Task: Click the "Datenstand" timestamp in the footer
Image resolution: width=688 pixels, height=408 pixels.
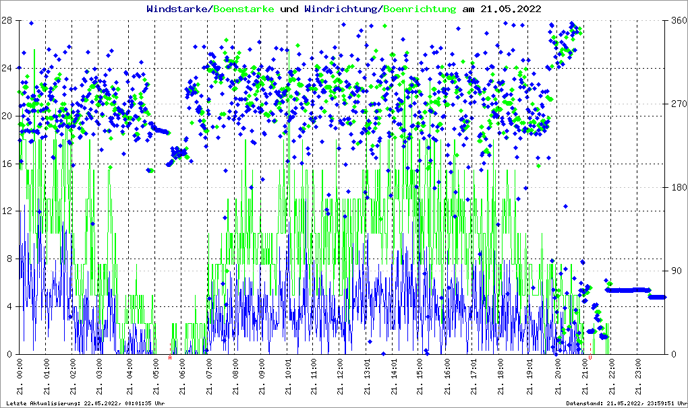Action: click(x=625, y=403)
